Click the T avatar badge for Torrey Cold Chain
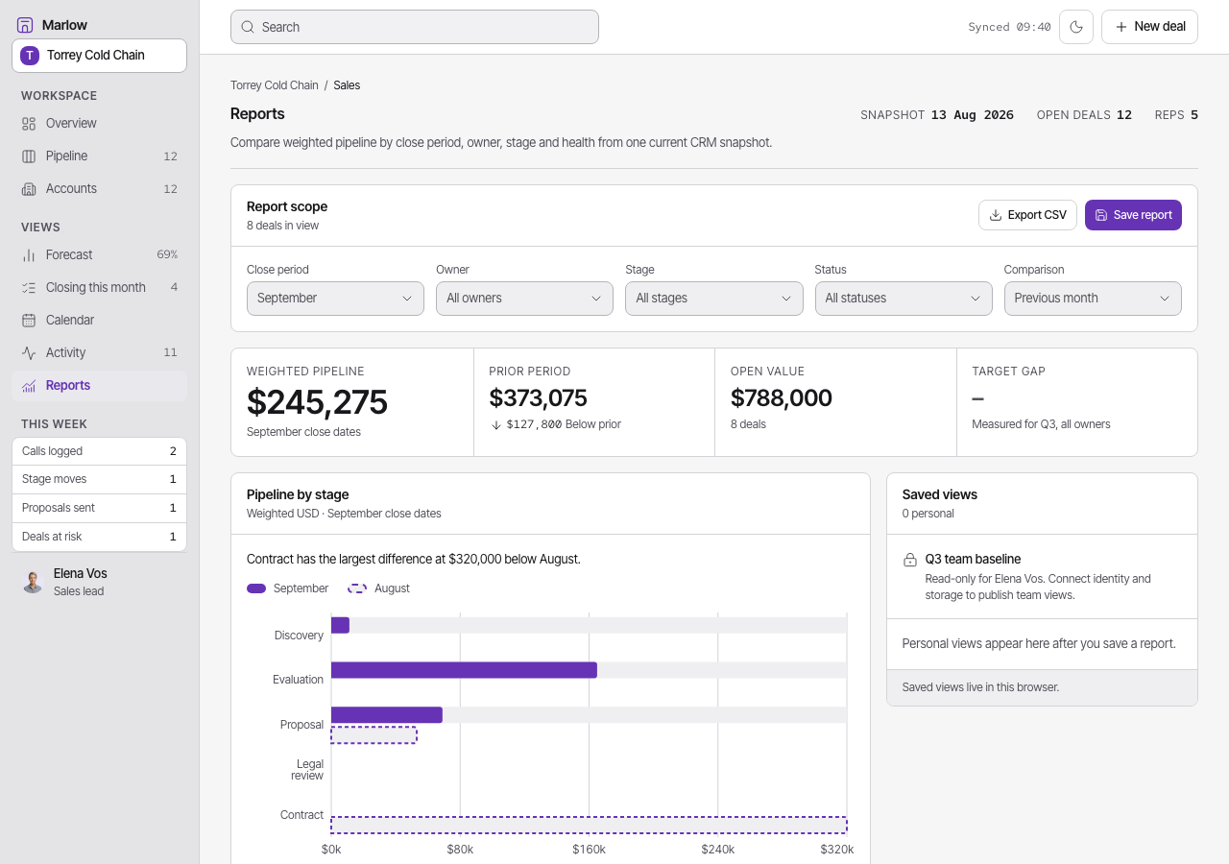The width and height of the screenshot is (1229, 864). pos(30,56)
